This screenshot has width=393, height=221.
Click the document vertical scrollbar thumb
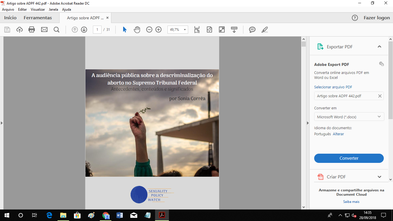tap(304, 44)
